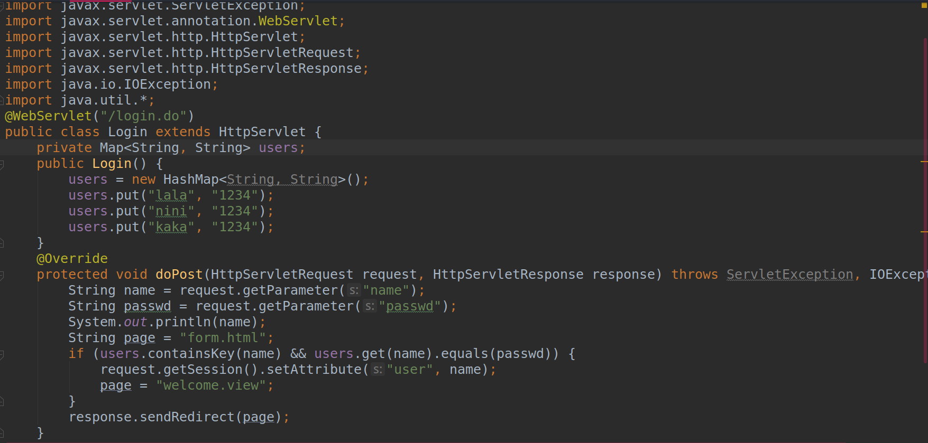Click the request parameter in the doPost signature
Screen dimensions: 928x443
click(x=389, y=275)
